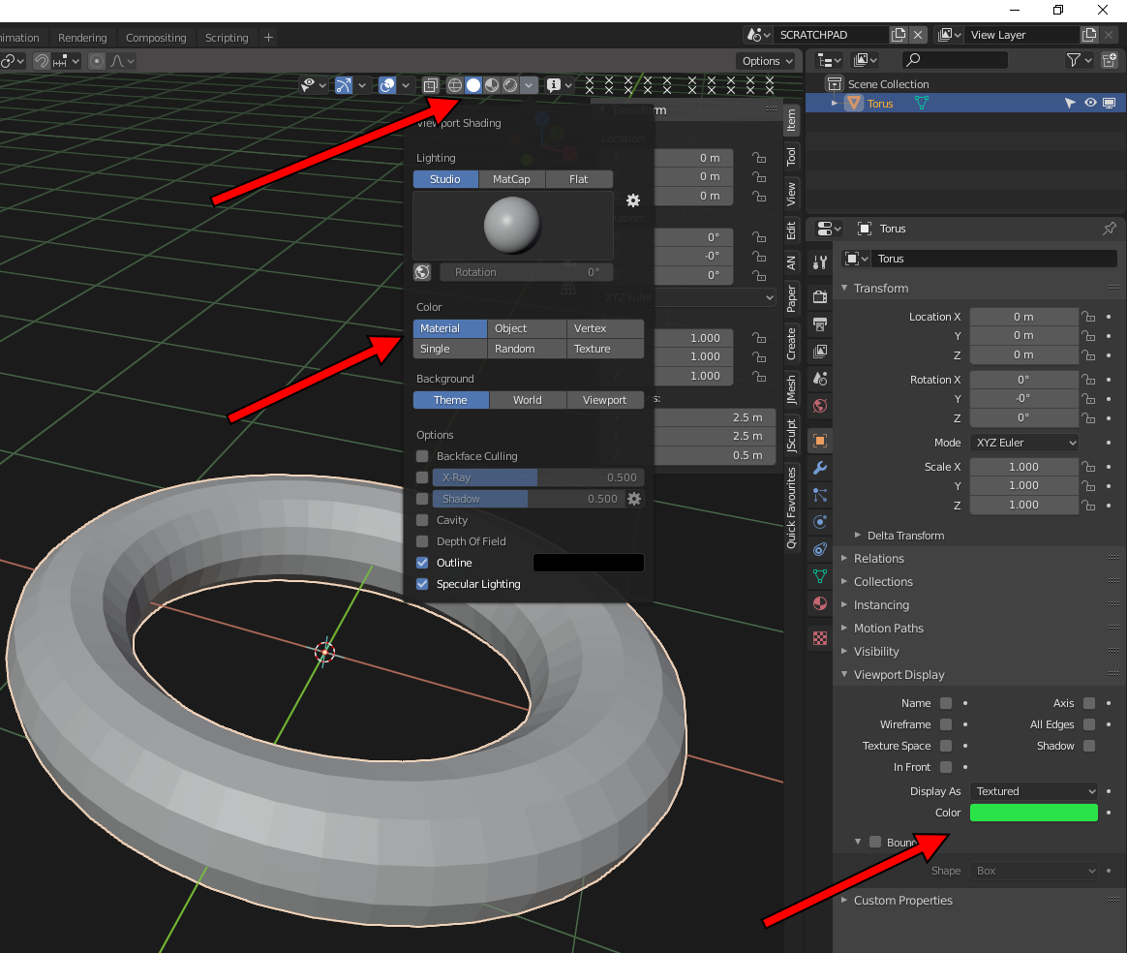Enable Shadow checkbox in shading popover

tap(422, 499)
